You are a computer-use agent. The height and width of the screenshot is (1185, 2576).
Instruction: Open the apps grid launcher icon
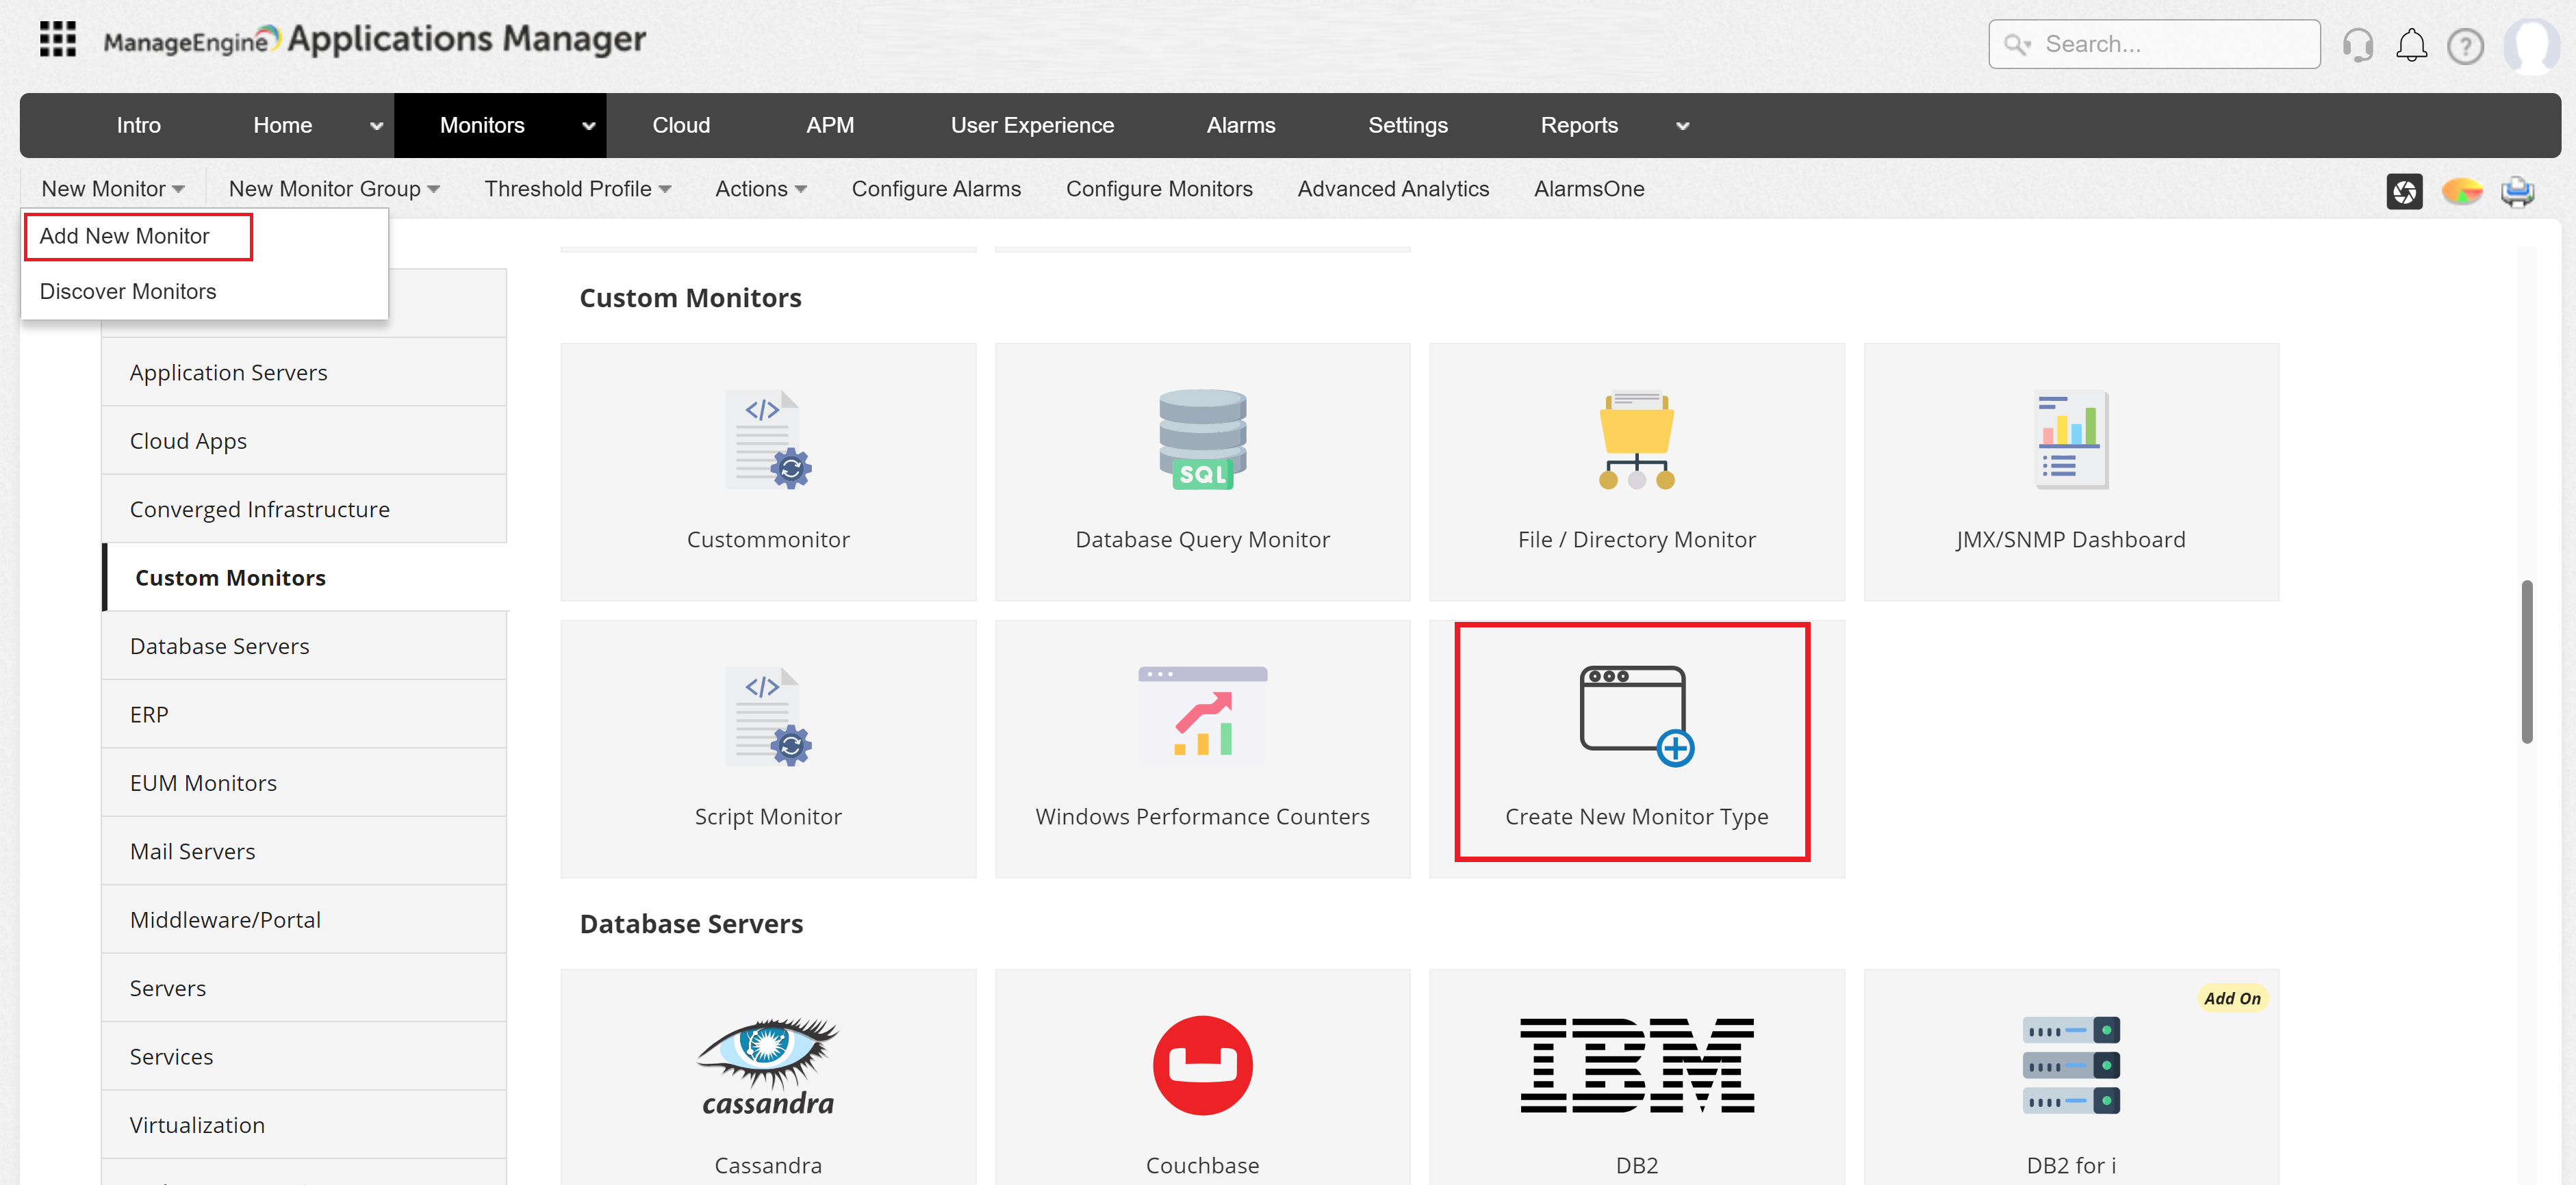click(x=57, y=40)
